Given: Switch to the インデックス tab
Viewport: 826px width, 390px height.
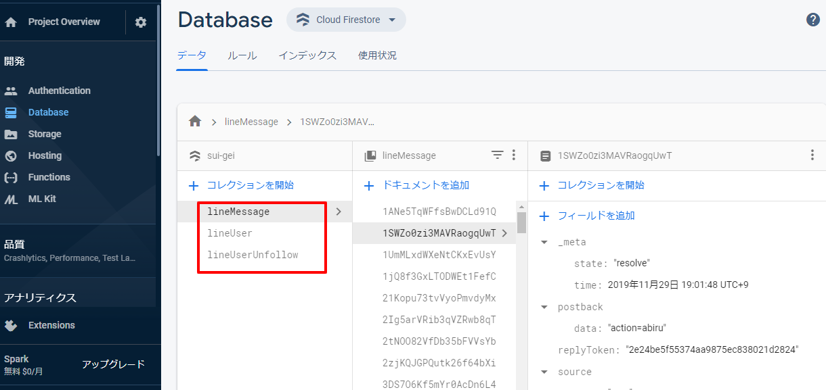Looking at the screenshot, I should (307, 55).
